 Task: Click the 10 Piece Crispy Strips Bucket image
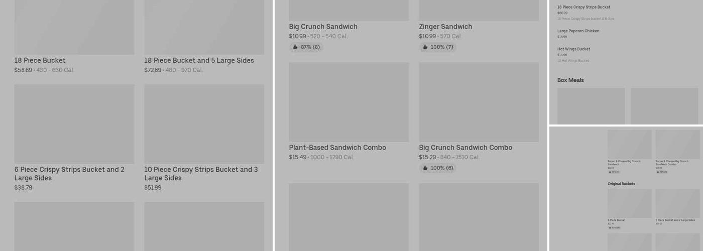pos(204,123)
